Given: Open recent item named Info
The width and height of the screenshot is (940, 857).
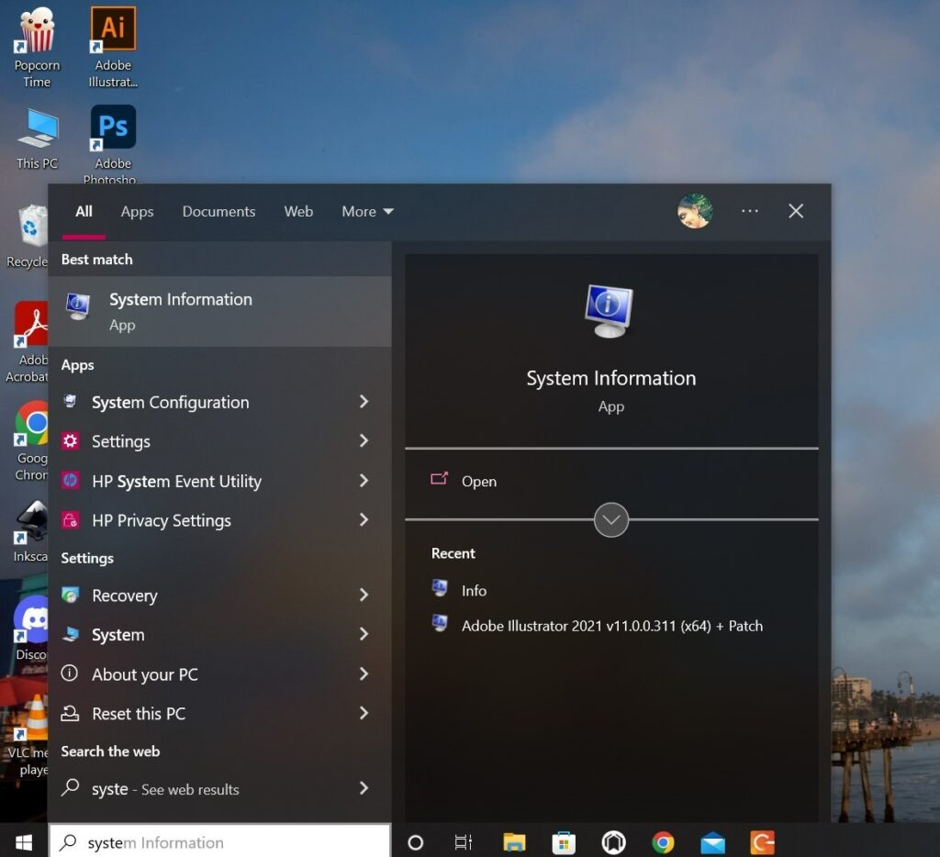Looking at the screenshot, I should [x=474, y=591].
